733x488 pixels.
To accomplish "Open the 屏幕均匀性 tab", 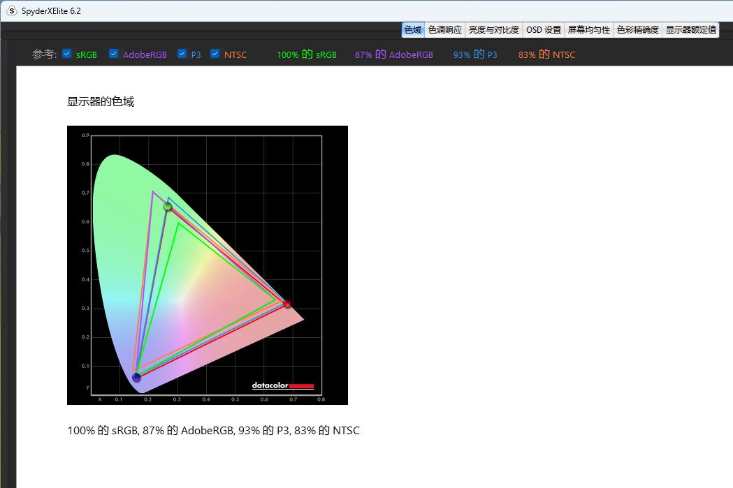I will pyautogui.click(x=589, y=30).
